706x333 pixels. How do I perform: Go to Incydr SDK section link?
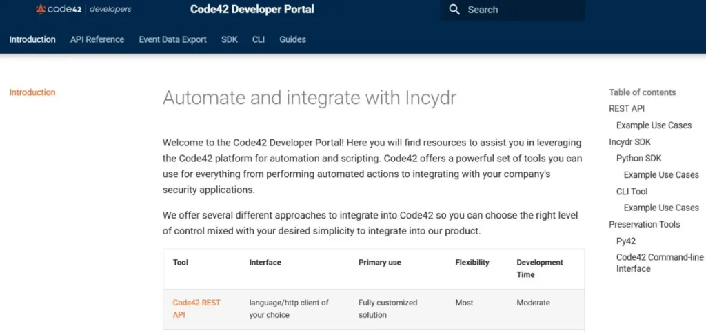pyautogui.click(x=629, y=142)
